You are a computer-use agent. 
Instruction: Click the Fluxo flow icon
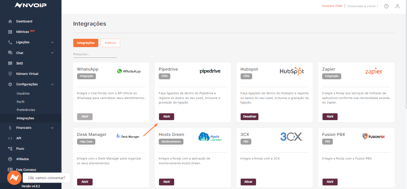click(x=10, y=149)
